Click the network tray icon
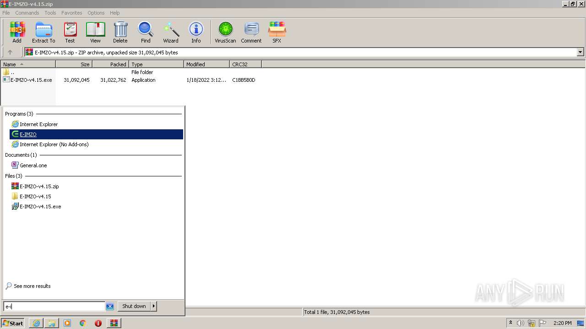The width and height of the screenshot is (586, 329). point(532,323)
